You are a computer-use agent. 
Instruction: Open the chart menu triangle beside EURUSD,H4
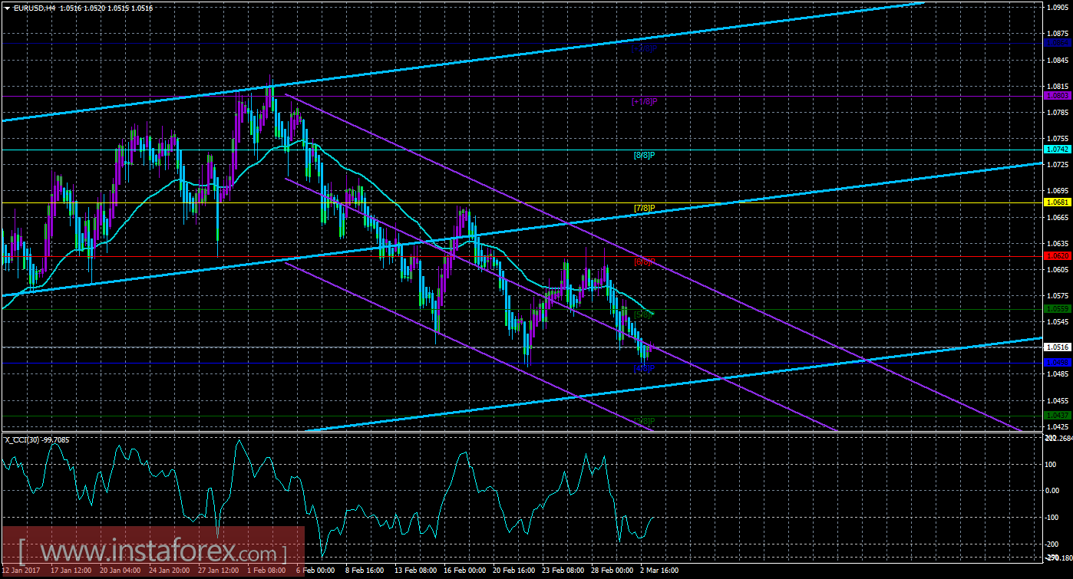click(7, 7)
